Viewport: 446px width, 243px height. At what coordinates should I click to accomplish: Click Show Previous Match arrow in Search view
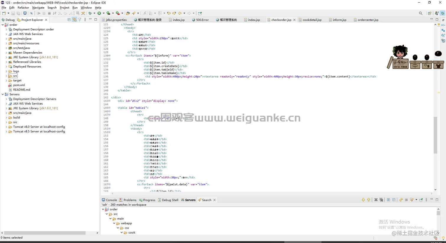pos(368,200)
